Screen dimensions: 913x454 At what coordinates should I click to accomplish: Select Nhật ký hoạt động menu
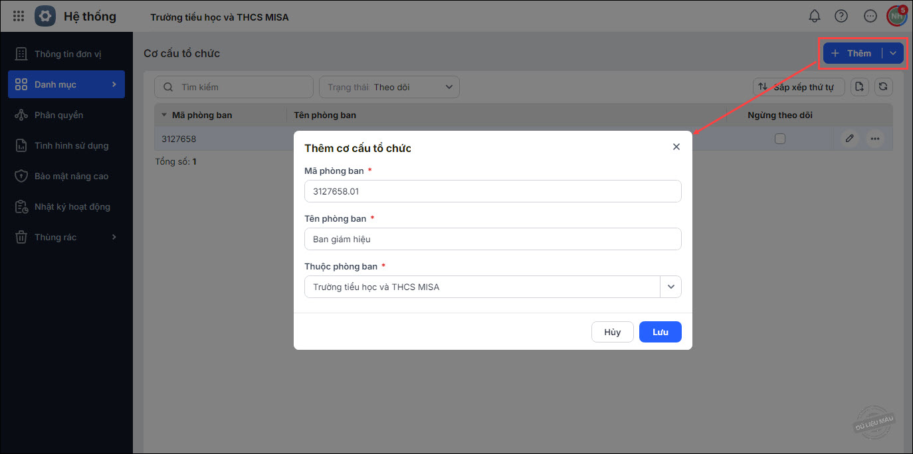tap(72, 206)
